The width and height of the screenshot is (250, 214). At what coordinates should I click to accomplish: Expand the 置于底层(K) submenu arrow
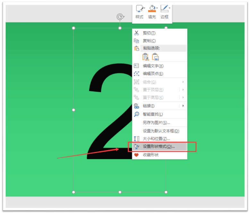click(183, 97)
